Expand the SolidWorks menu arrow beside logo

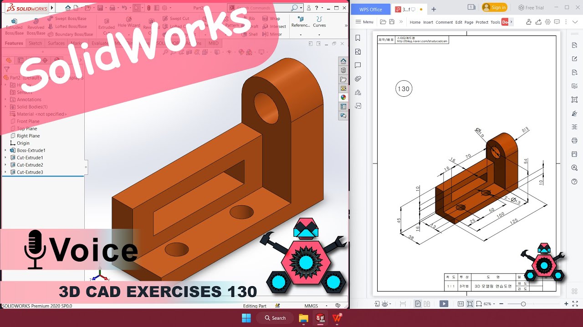[x=52, y=8]
